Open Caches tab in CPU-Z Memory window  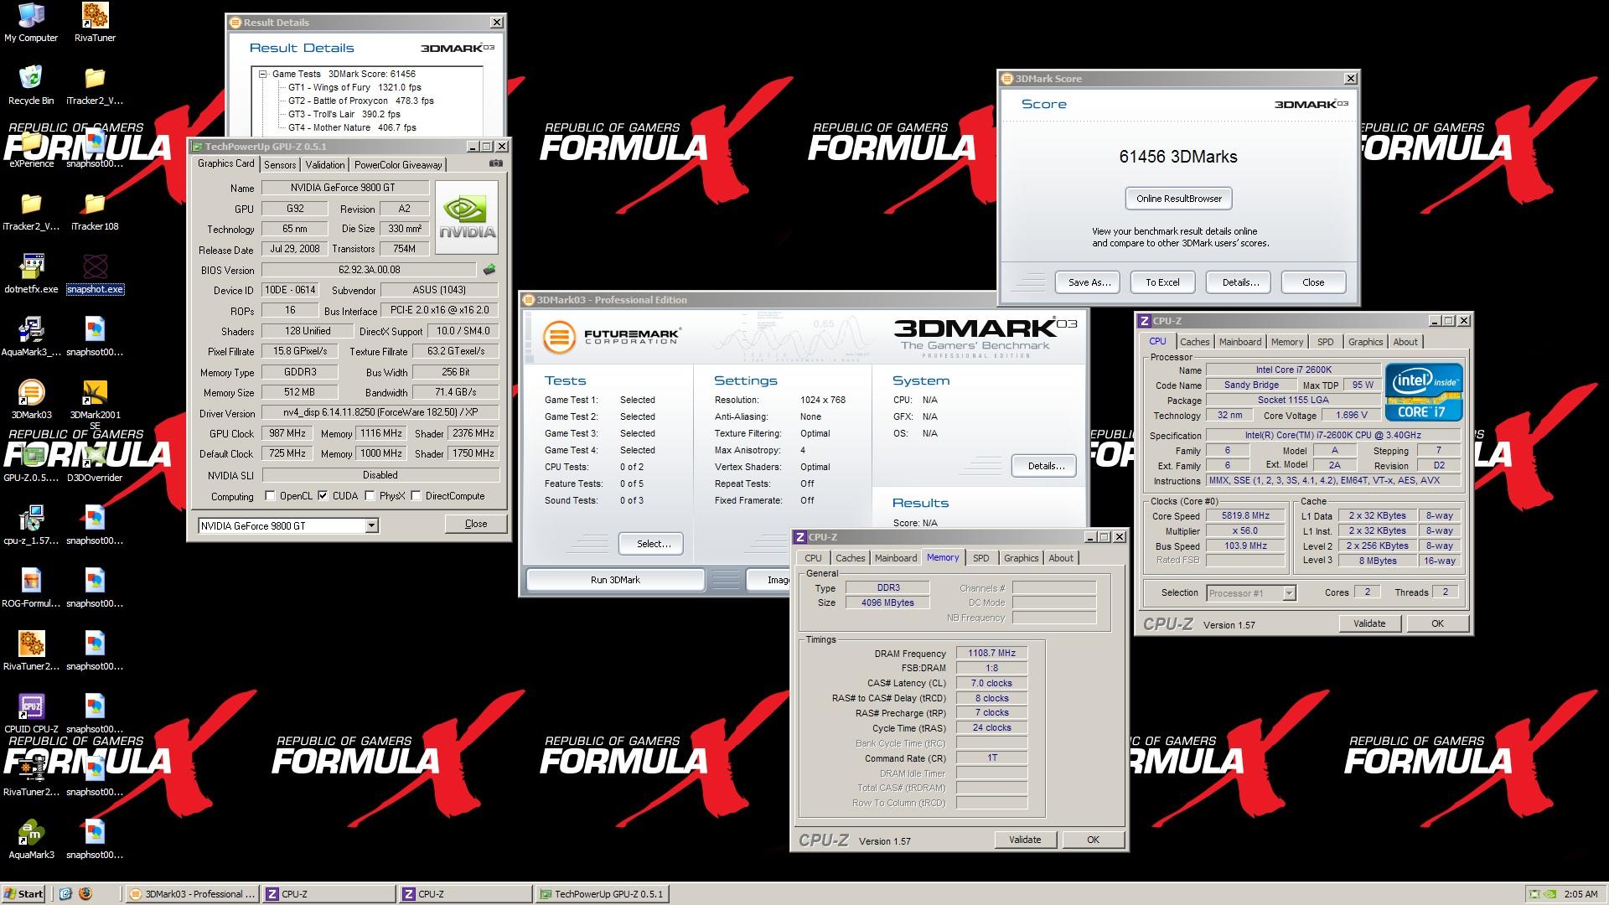850,558
